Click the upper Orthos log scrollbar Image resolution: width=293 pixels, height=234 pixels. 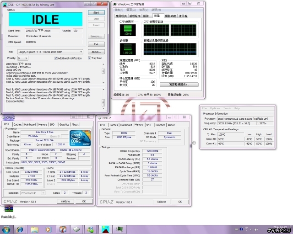[103, 73]
